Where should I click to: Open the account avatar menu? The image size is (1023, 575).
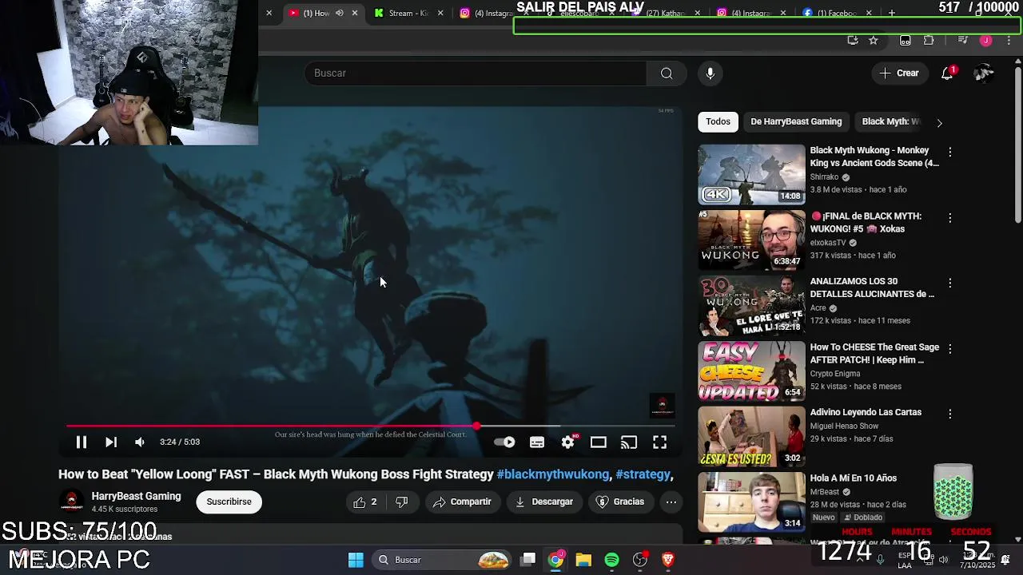click(x=984, y=73)
